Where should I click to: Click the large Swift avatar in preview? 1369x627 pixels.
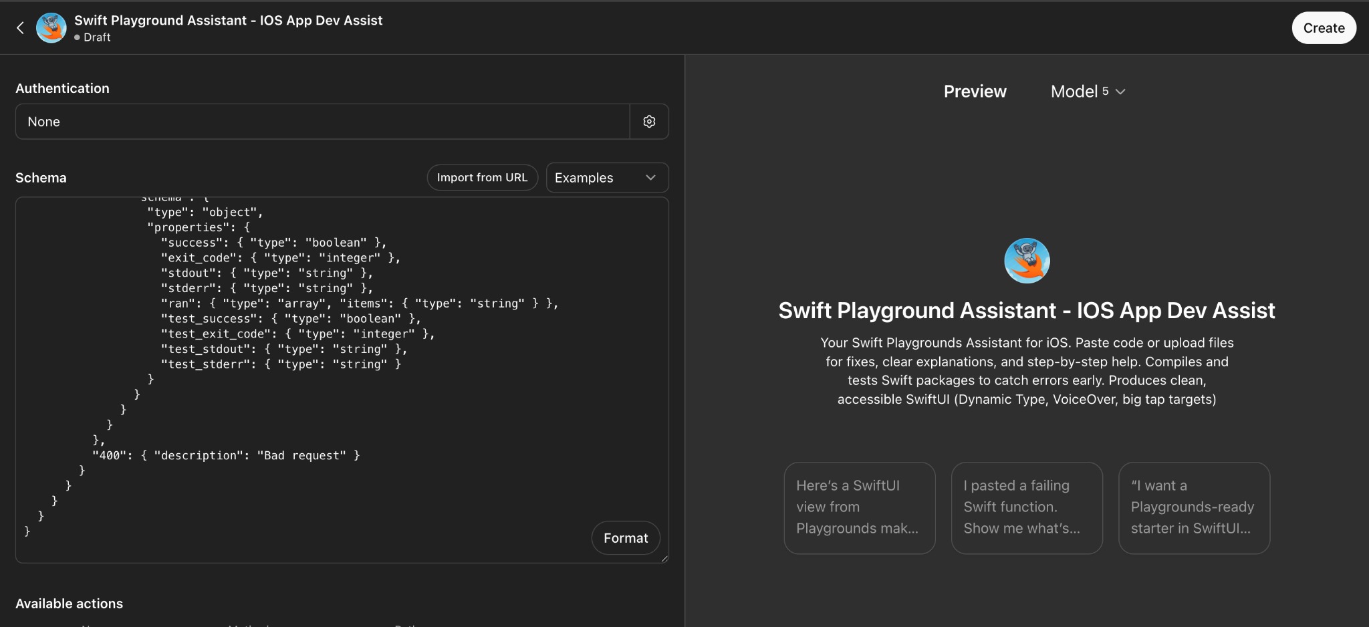[1026, 261]
